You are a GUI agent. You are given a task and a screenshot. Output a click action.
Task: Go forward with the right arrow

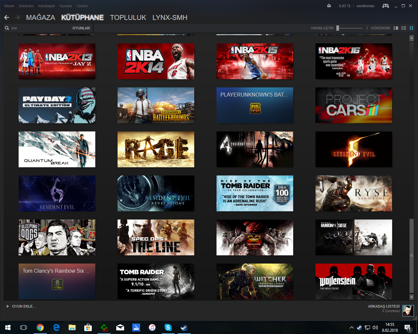click(x=18, y=17)
